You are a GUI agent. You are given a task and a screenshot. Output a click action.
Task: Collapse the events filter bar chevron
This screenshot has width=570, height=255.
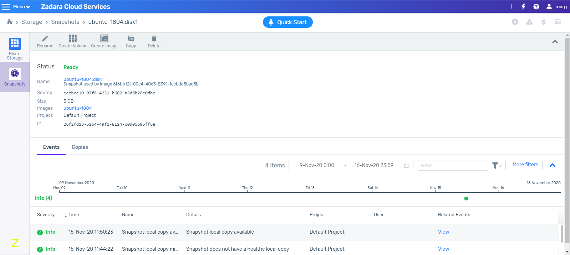(553, 165)
